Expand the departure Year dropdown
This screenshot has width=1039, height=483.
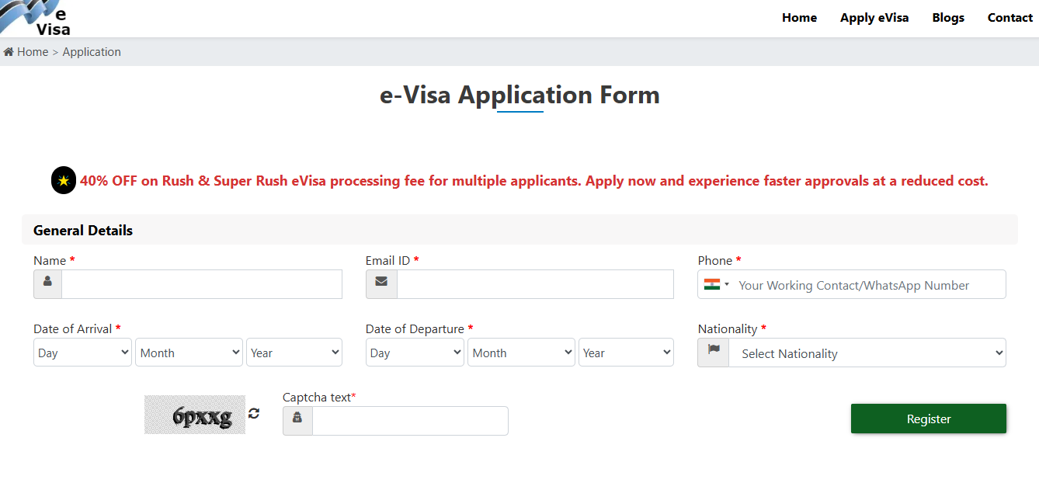point(626,353)
